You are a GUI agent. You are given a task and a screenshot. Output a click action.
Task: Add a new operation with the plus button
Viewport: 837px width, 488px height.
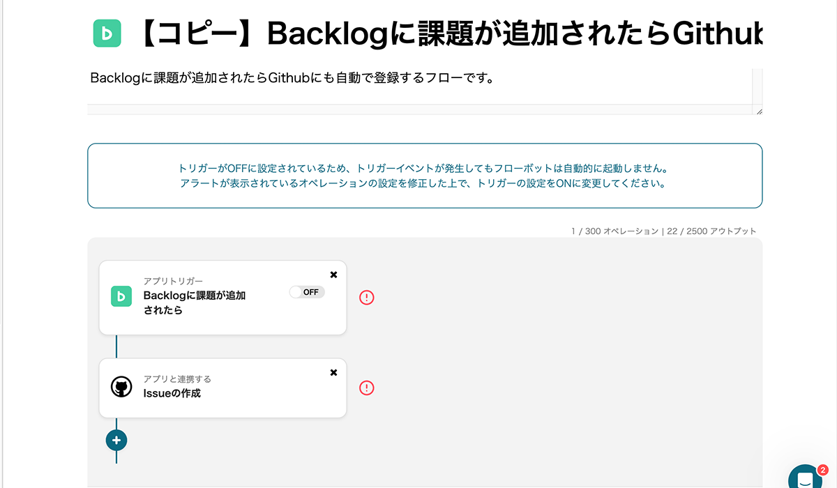coord(116,440)
